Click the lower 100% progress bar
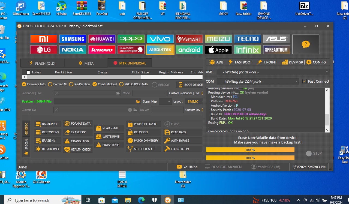 click(250, 158)
